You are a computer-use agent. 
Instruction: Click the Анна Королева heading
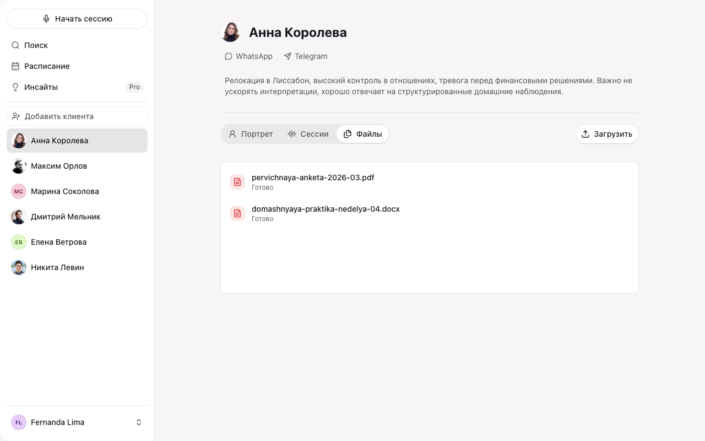point(298,33)
